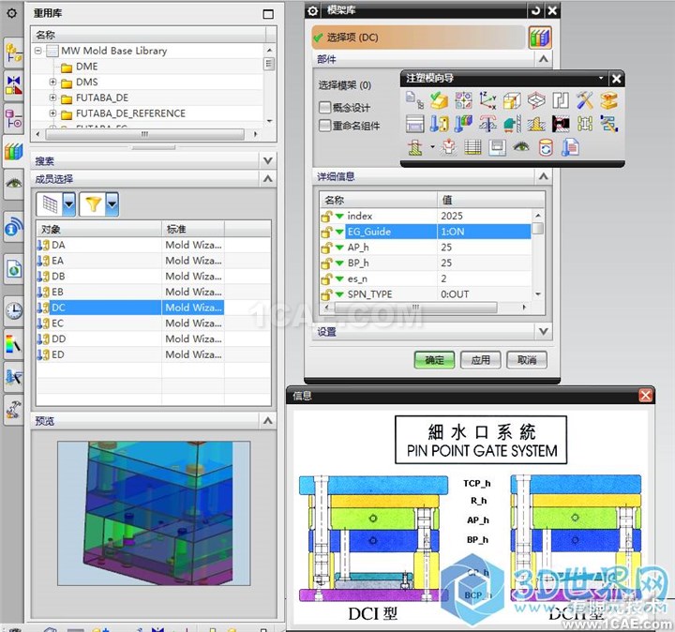675x632 pixels.
Task: Open the filter funnel dropdown arrow
Action: click(112, 203)
